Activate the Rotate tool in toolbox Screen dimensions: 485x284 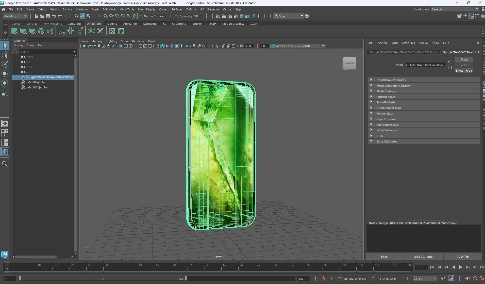5,83
